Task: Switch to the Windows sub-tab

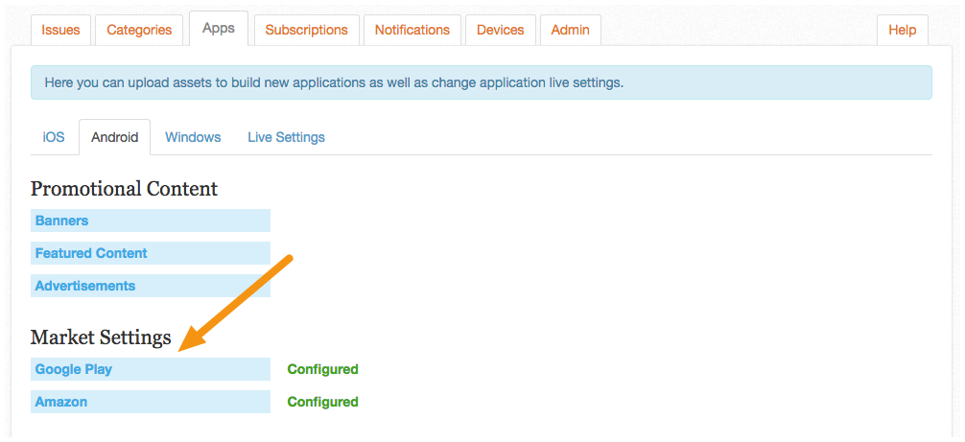Action: pyautogui.click(x=193, y=137)
